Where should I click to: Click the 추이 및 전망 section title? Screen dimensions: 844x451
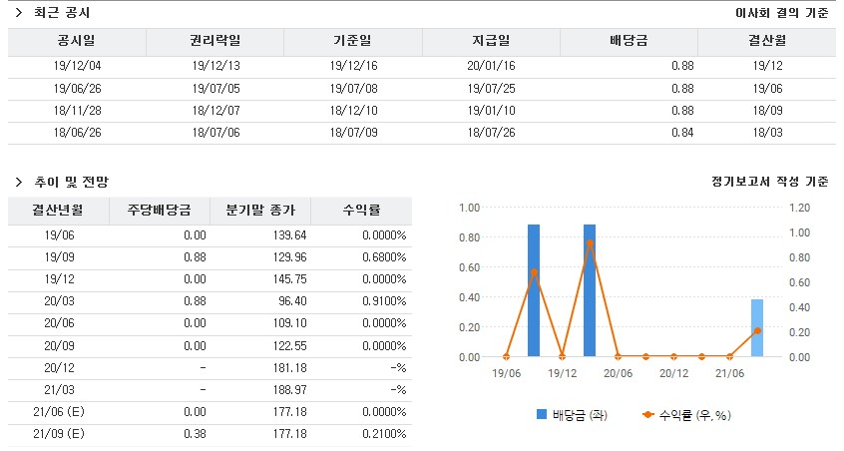[x=71, y=182]
